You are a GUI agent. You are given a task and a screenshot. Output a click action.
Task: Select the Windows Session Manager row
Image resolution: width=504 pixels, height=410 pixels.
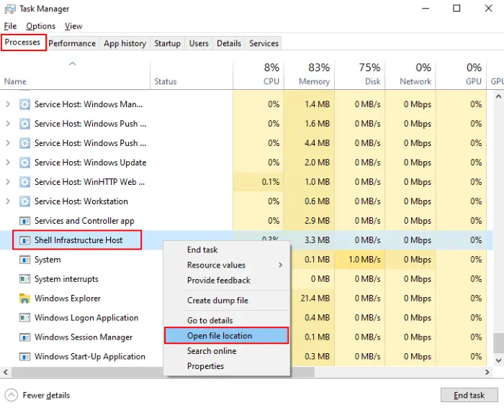click(x=246, y=337)
